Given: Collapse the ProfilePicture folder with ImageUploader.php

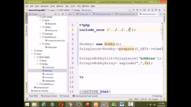Looking at the screenshot, I should click(40, 37).
